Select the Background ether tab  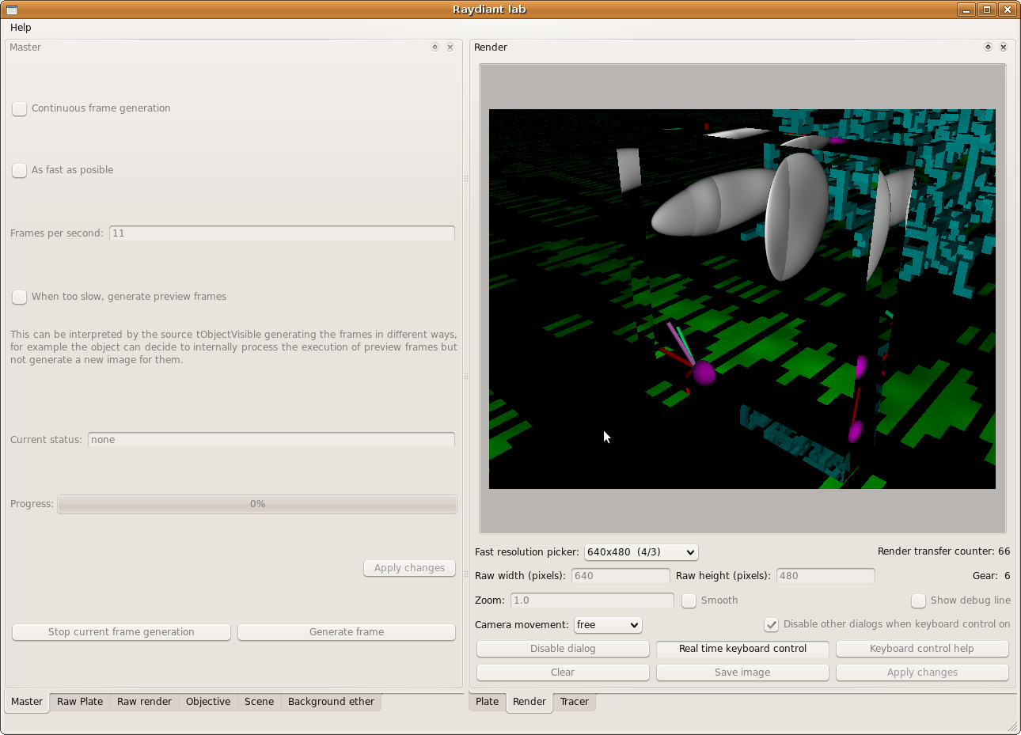pyautogui.click(x=331, y=702)
